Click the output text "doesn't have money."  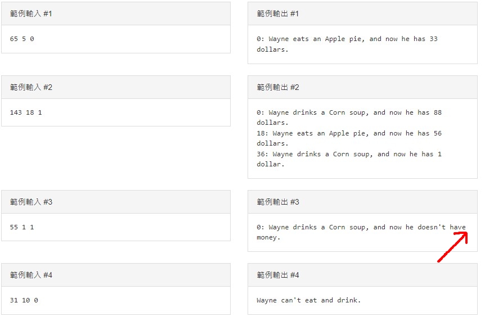point(441,227)
